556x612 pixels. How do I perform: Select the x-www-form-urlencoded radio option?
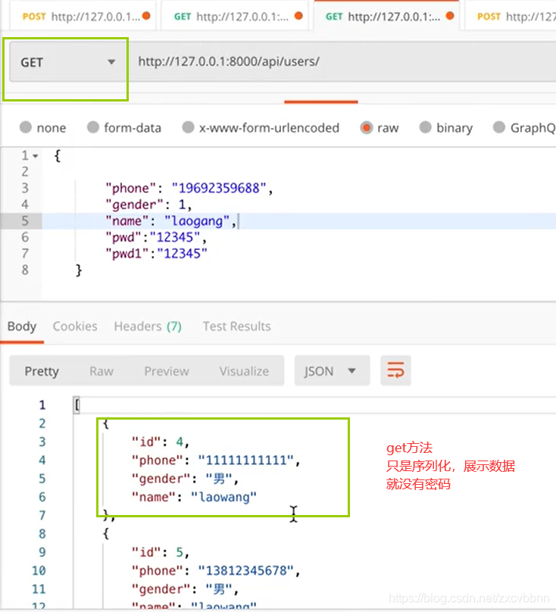188,127
